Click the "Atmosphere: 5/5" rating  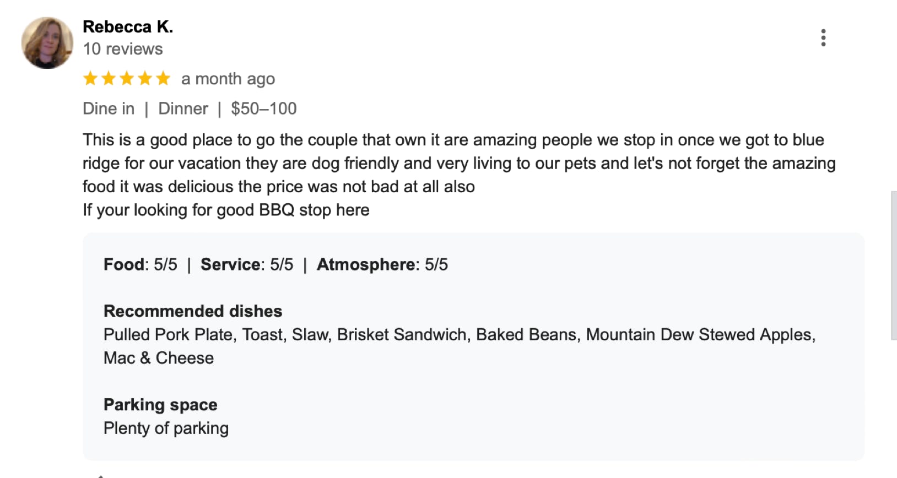(382, 264)
